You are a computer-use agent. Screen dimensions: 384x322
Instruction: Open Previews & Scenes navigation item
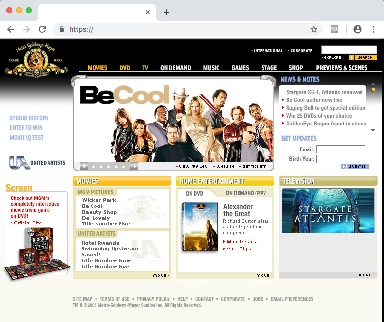342,68
